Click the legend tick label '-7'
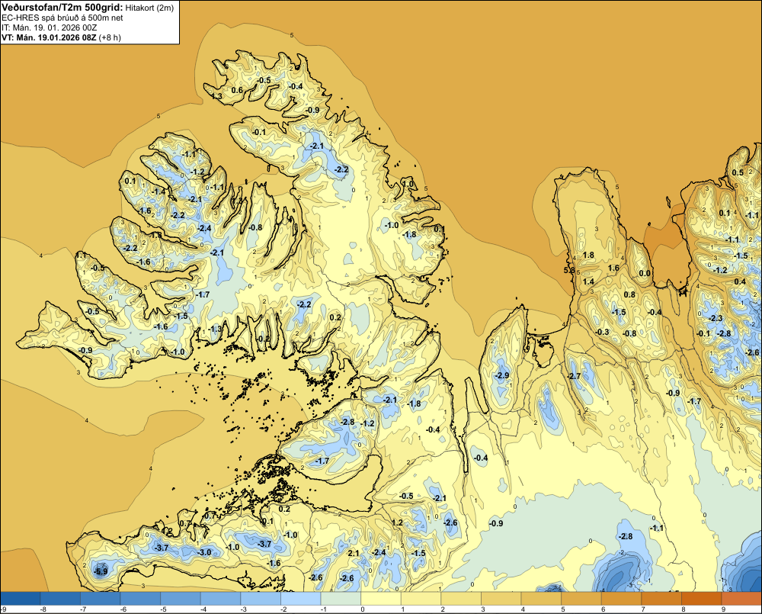 (82, 609)
